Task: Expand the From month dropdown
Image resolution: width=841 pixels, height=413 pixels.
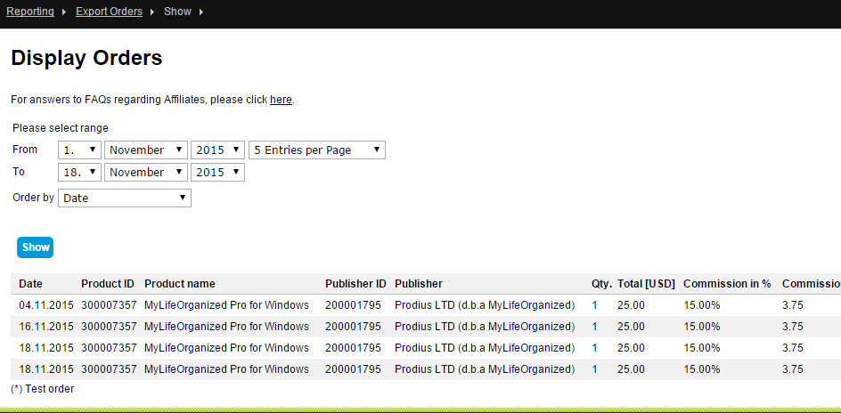Action: (145, 150)
